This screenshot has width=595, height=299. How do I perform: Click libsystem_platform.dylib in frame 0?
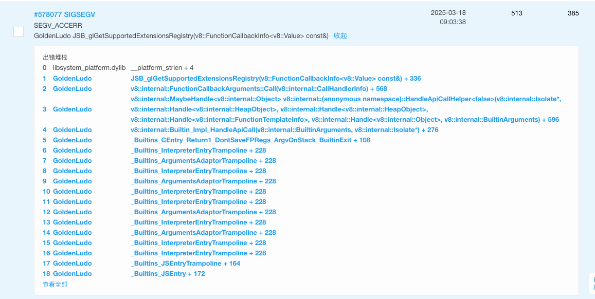(89, 68)
